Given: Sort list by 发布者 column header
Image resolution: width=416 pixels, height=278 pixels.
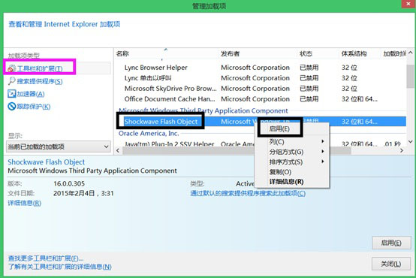Looking at the screenshot, I should click(x=230, y=54).
